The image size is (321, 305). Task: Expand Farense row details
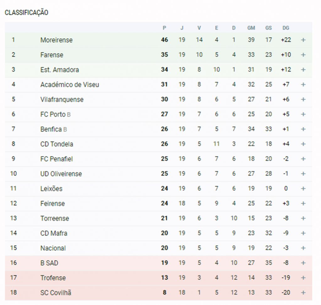pos(303,55)
